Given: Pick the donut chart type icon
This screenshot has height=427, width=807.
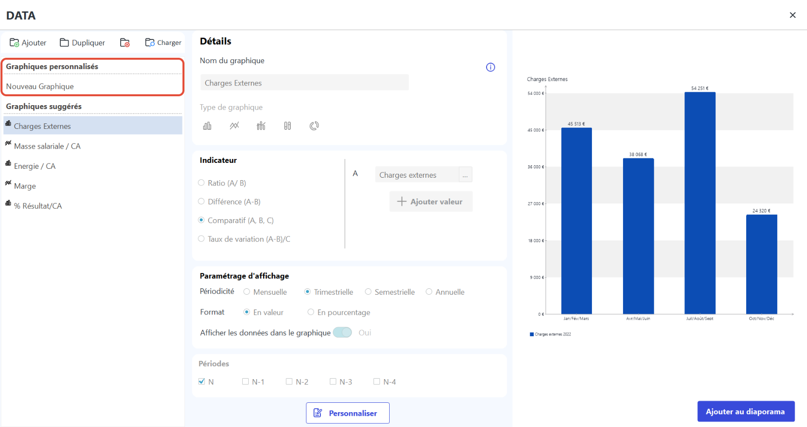Looking at the screenshot, I should coord(314,126).
